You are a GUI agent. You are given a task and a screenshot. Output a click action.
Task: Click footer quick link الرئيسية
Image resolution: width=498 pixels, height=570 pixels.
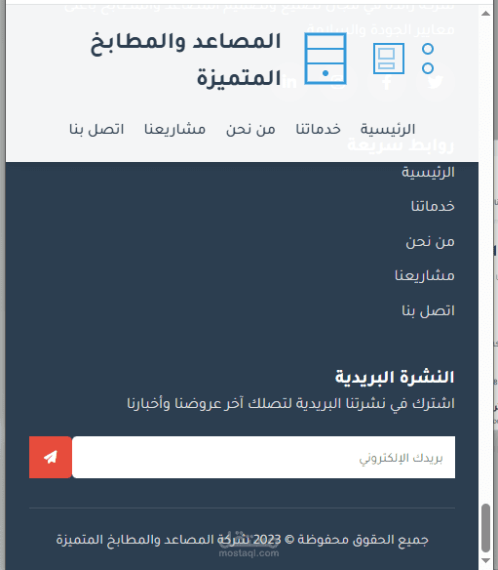coord(428,172)
